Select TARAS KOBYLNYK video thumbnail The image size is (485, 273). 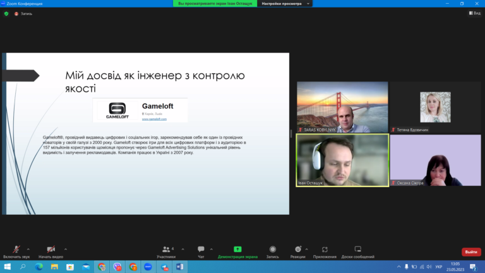pos(343,107)
